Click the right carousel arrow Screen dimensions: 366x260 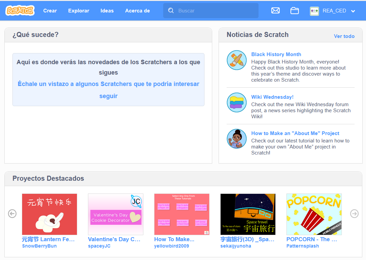click(x=354, y=214)
